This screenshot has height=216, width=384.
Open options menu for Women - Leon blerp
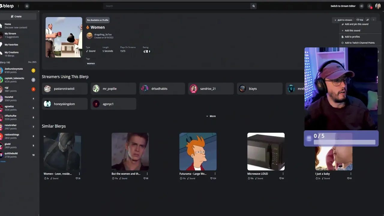pyautogui.click(x=79, y=174)
